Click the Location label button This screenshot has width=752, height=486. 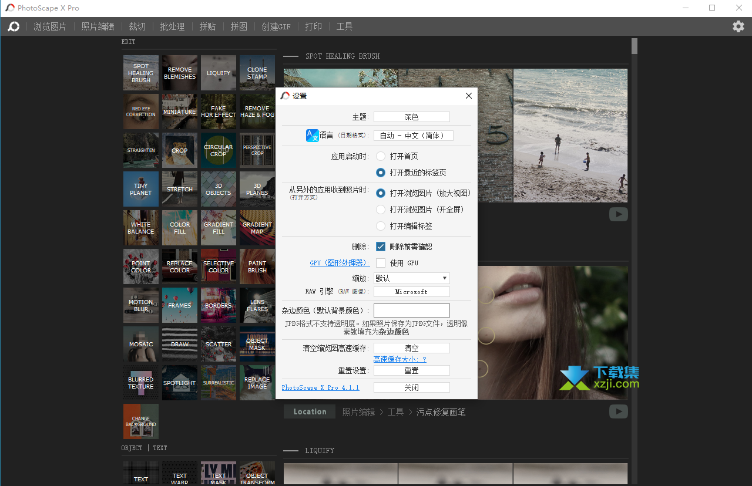(x=310, y=411)
